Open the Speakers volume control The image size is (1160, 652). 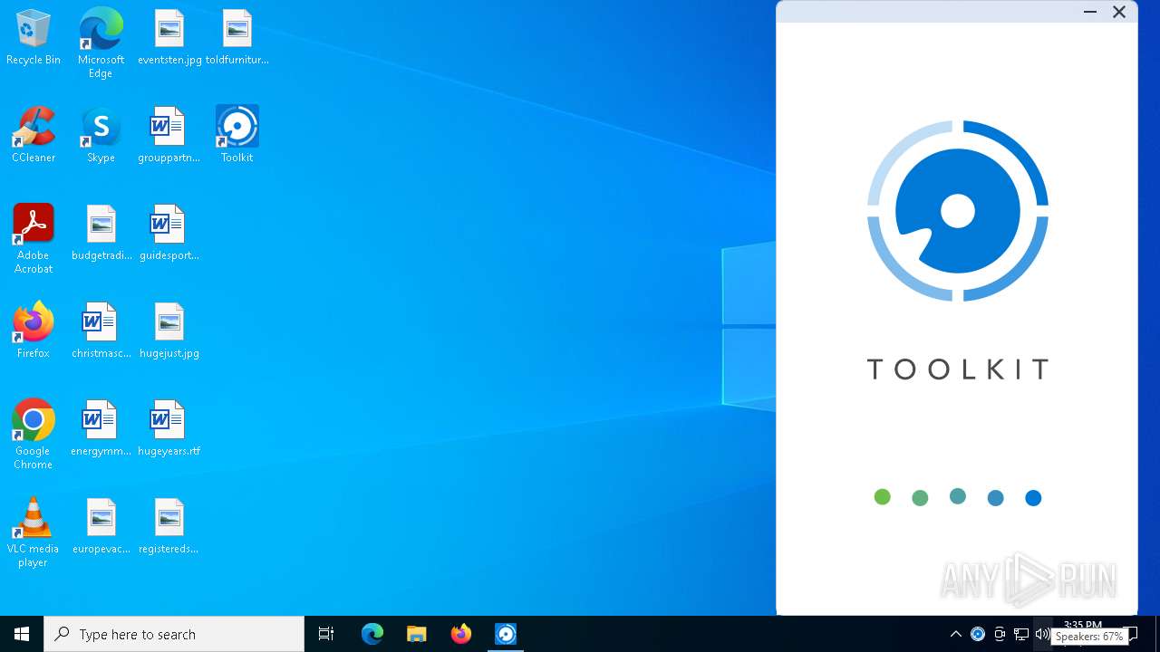coord(1042,634)
